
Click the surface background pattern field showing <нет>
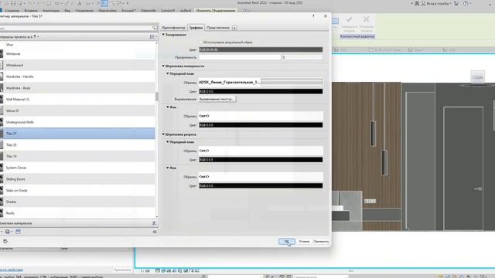261,116
